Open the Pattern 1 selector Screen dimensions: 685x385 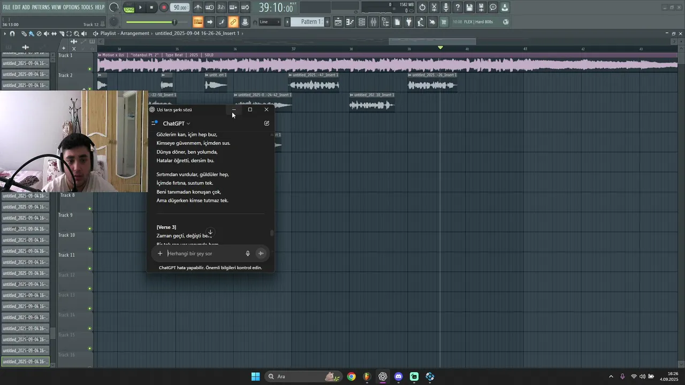tap(310, 22)
